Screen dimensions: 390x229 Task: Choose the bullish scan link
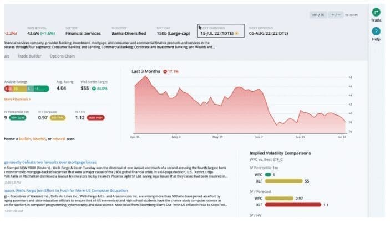[x=42, y=138]
